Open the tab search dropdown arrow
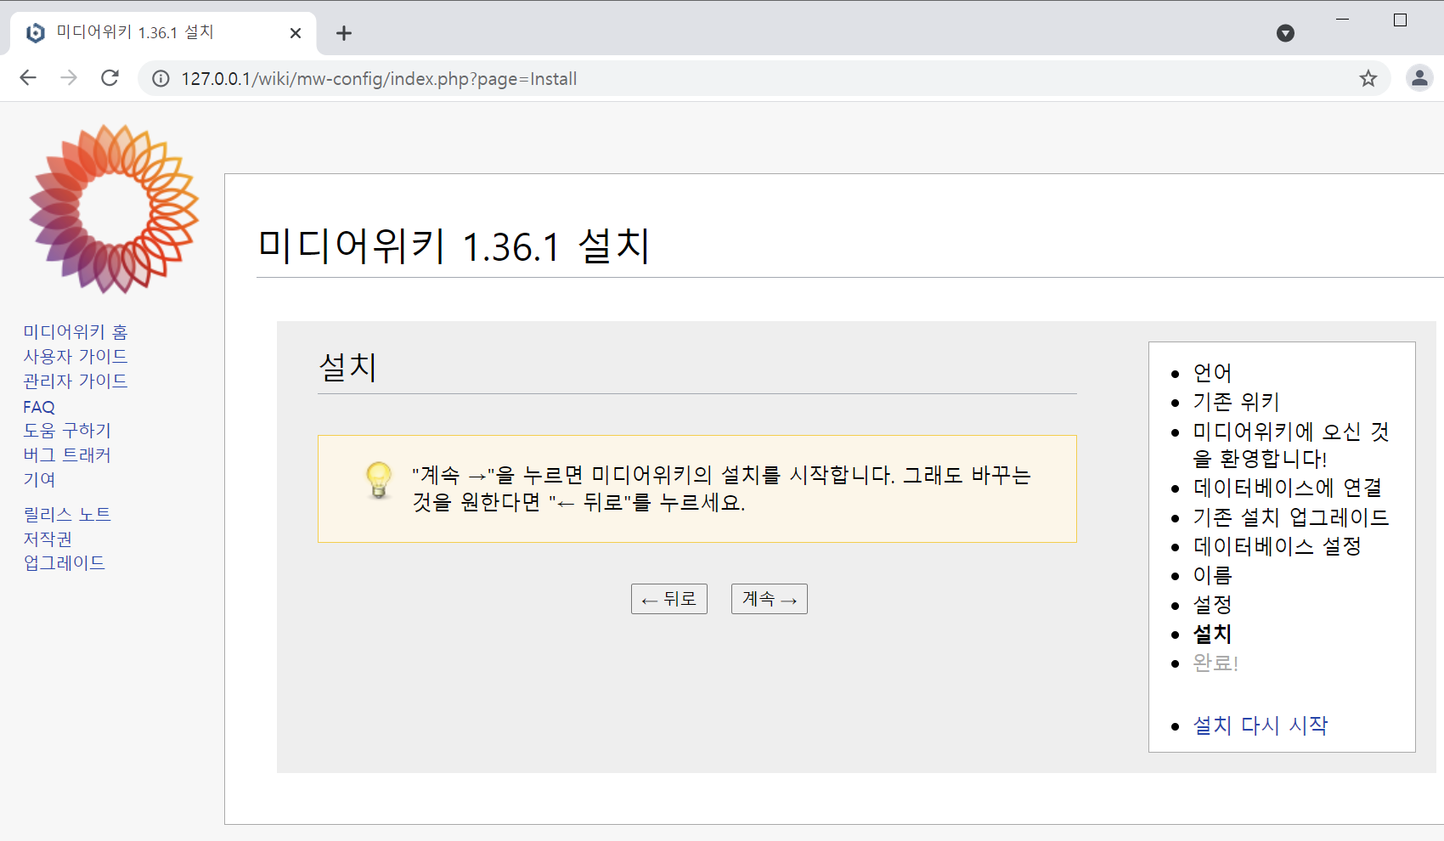This screenshot has height=841, width=1444. [x=1285, y=33]
